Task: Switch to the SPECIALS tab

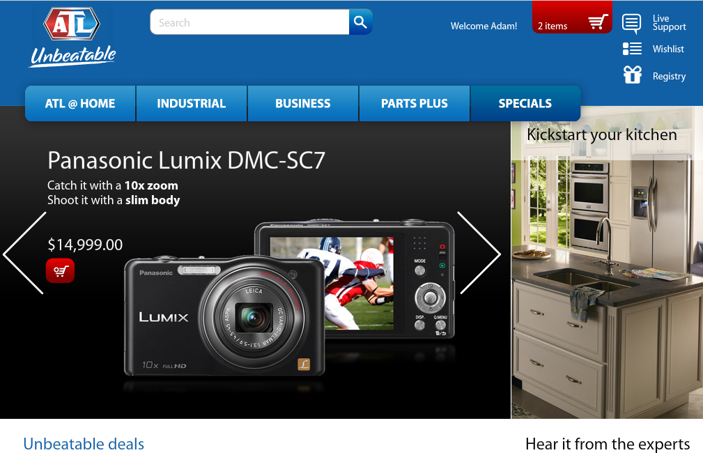Action: coord(525,104)
